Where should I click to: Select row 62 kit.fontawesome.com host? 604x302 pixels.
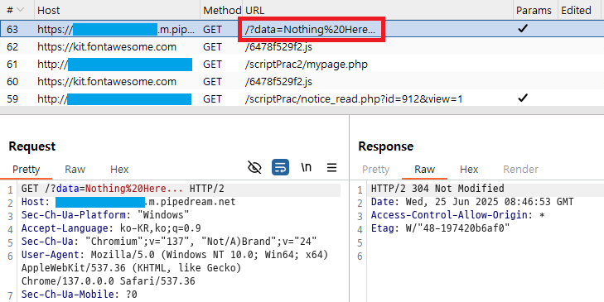click(107, 47)
